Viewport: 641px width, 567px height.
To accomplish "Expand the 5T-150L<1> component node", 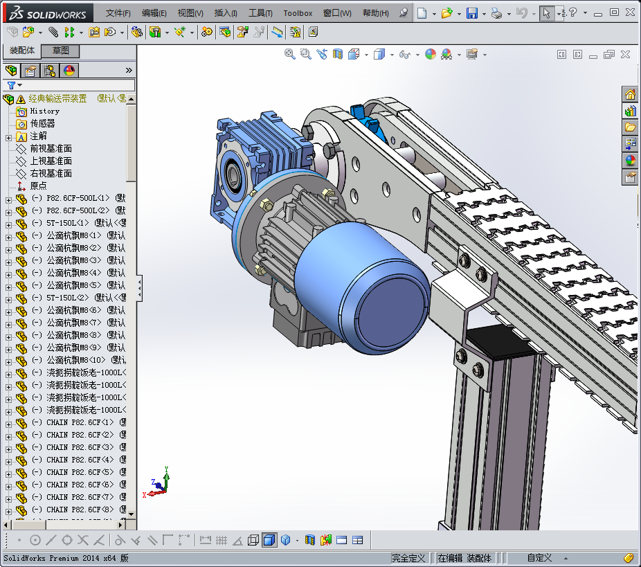I will click(8, 223).
